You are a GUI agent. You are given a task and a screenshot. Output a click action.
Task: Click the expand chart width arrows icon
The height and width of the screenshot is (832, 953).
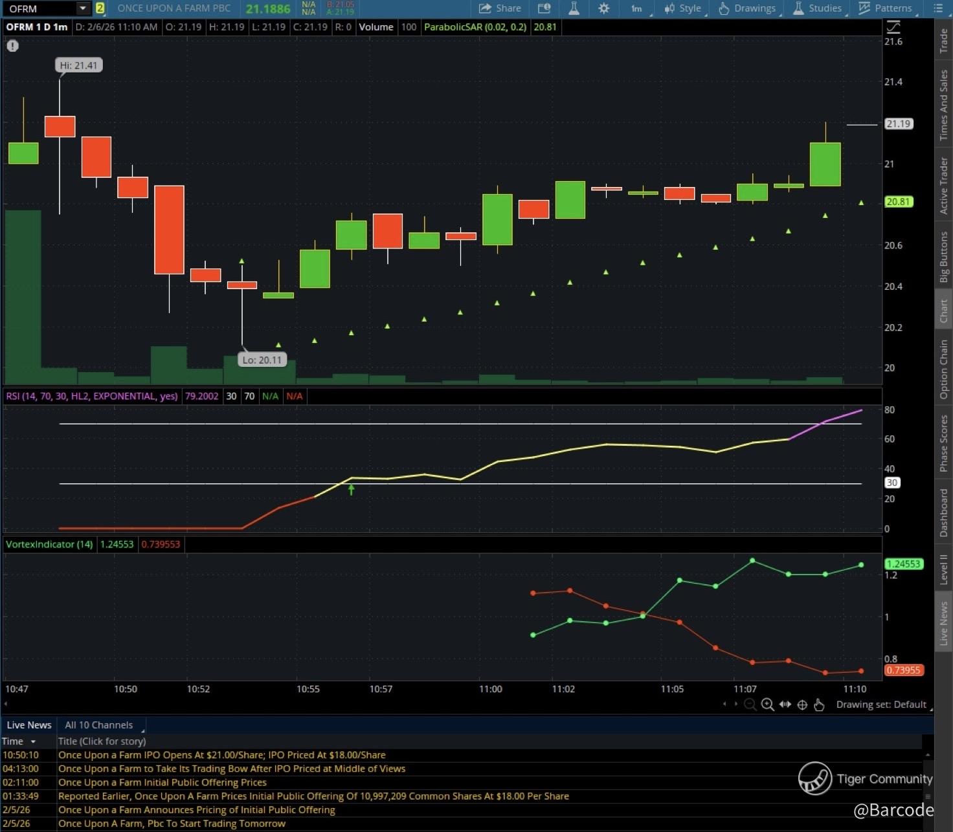pos(785,705)
